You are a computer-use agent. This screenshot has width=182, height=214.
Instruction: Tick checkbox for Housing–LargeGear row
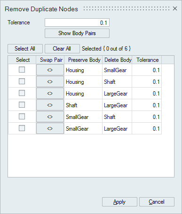click(22, 93)
